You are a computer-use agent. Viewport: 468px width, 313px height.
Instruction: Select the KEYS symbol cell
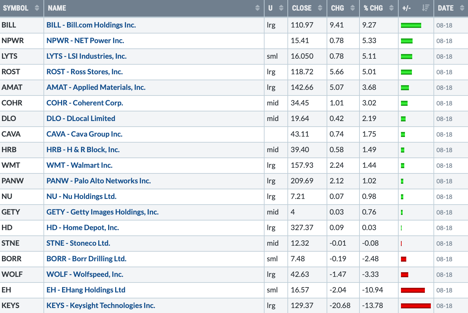point(22,305)
